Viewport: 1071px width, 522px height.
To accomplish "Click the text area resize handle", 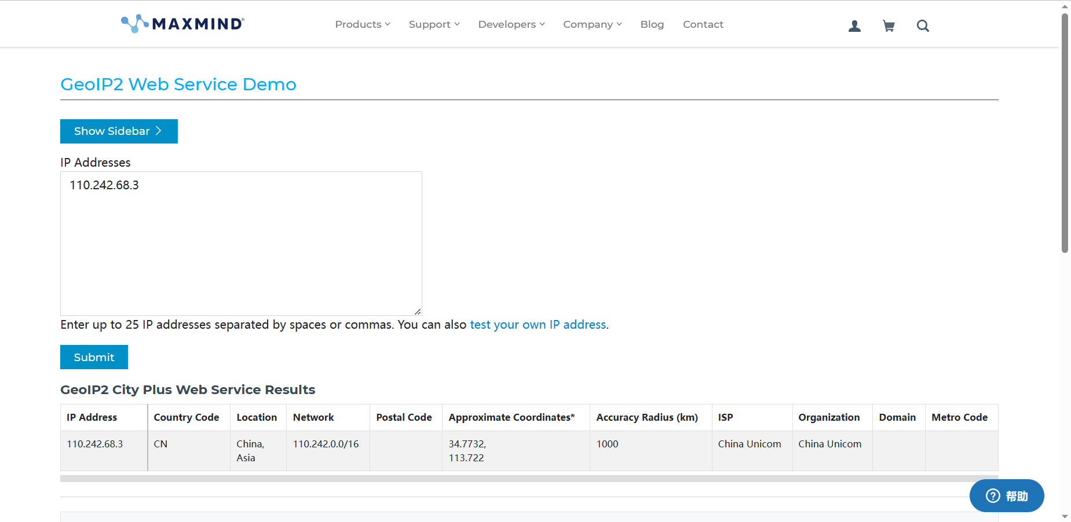I will pyautogui.click(x=418, y=311).
